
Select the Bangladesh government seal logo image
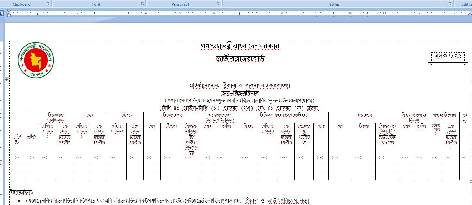(x=36, y=61)
